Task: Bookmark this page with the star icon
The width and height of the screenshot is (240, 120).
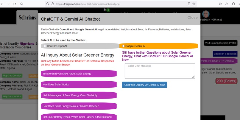Action: (194, 4)
